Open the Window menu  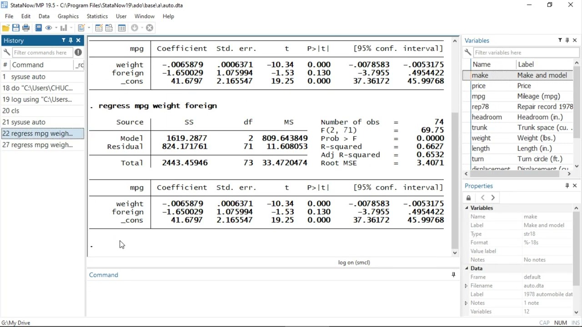tap(145, 16)
